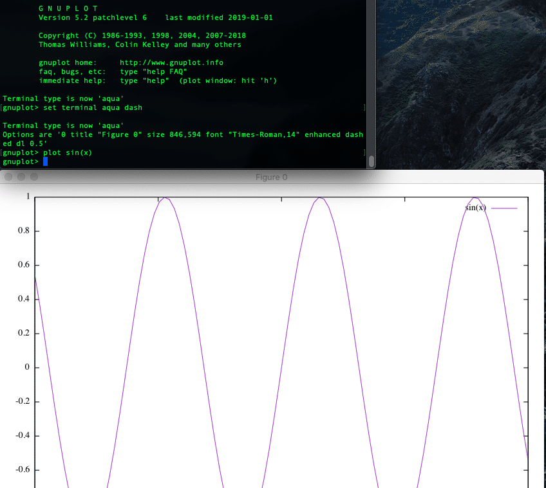Click the 0.8 y-axis tick label

[x=24, y=231]
